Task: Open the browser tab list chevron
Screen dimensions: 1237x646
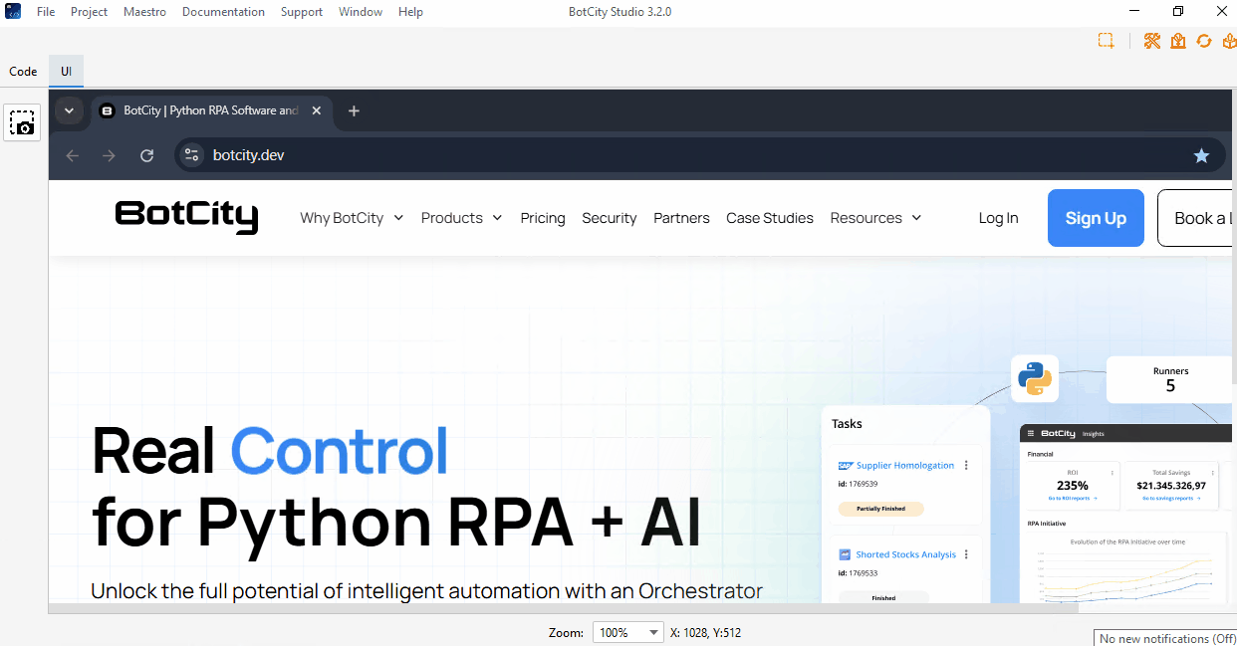Action: coord(69,110)
